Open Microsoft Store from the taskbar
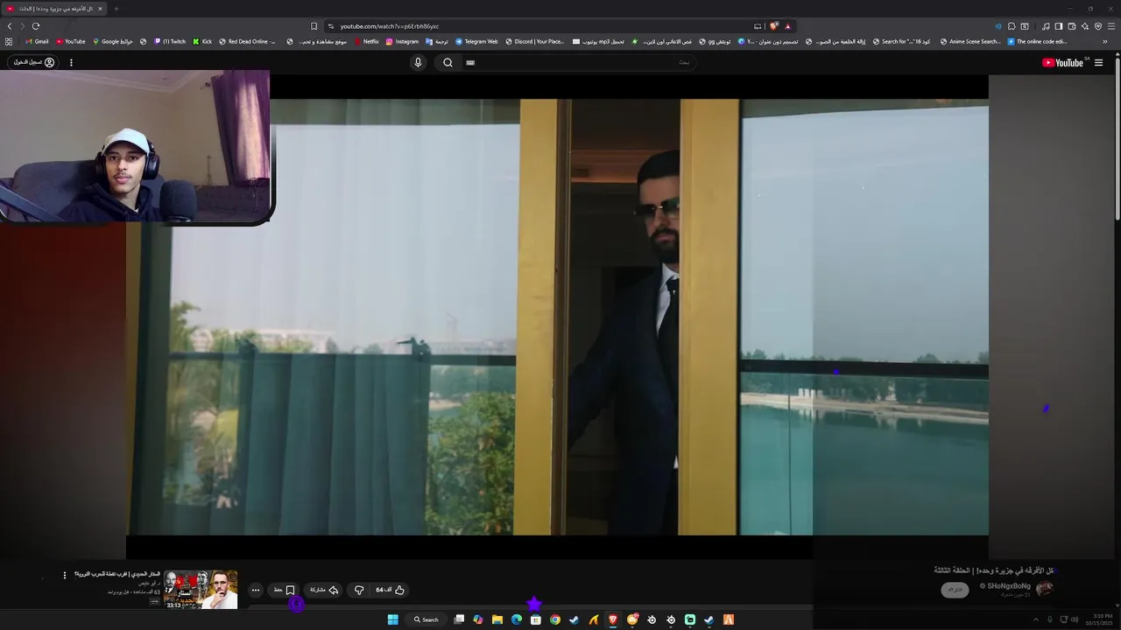Viewport: 1121px width, 630px height. [535, 619]
